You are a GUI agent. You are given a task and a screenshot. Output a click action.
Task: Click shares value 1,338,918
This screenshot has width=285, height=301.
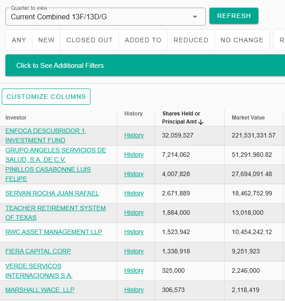[x=176, y=251]
